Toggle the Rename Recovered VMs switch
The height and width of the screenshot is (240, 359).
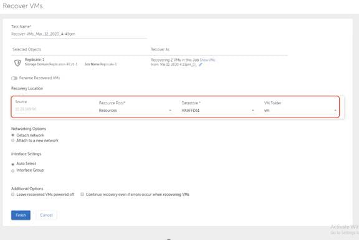pos(14,78)
